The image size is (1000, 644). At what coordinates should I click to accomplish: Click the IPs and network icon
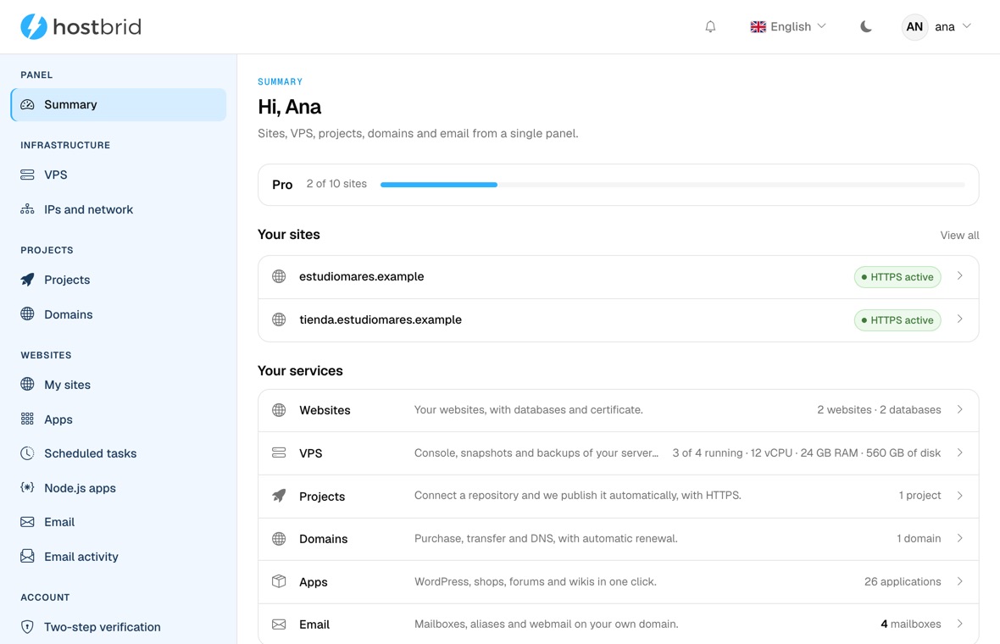[x=27, y=209]
